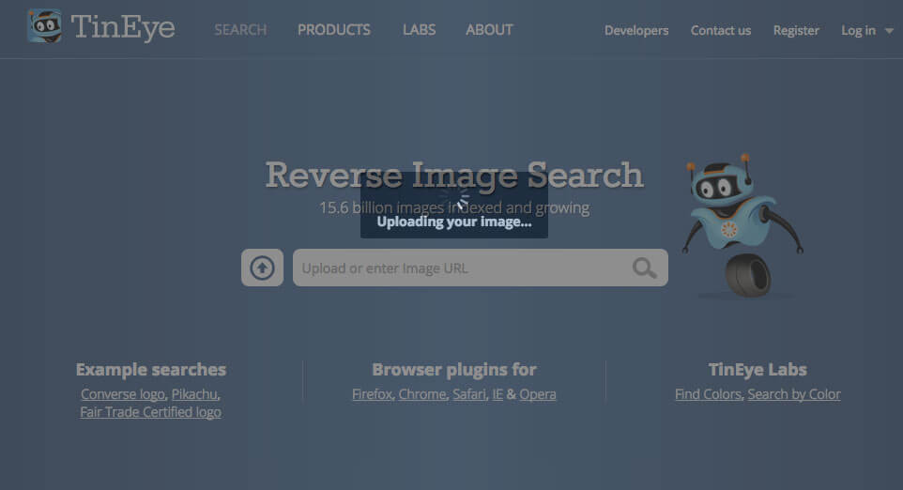Click the TinEye Labs heading

pos(758,370)
